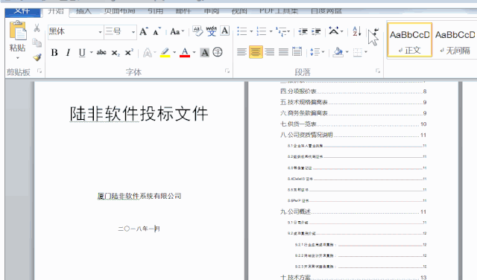Insert enclosed character (circled 字)
The width and height of the screenshot is (477, 280).
tap(218, 52)
